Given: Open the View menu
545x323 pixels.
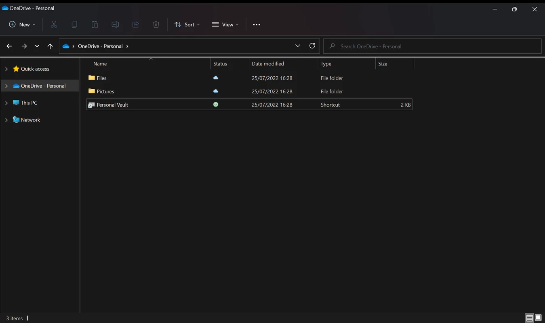Looking at the screenshot, I should pyautogui.click(x=225, y=25).
